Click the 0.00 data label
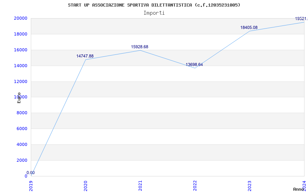The width and height of the screenshot is (308, 193). (x=31, y=173)
